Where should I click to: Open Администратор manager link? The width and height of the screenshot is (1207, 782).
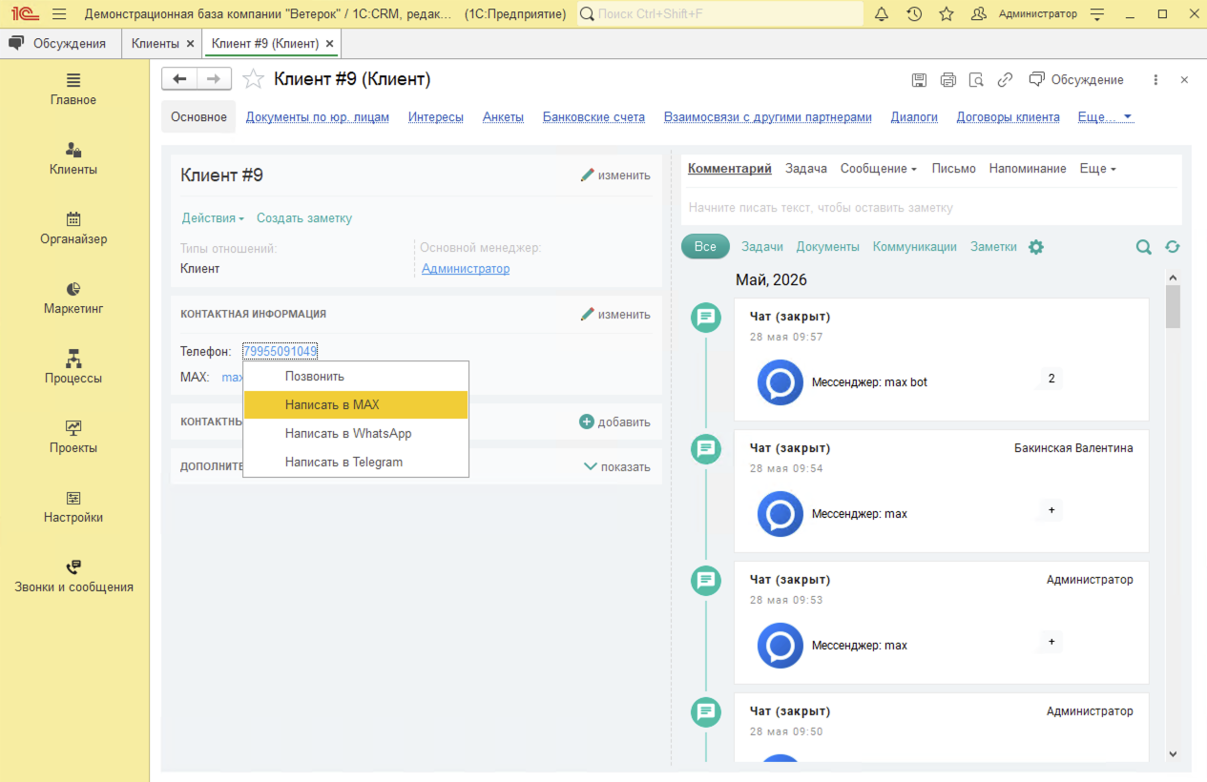tap(466, 269)
